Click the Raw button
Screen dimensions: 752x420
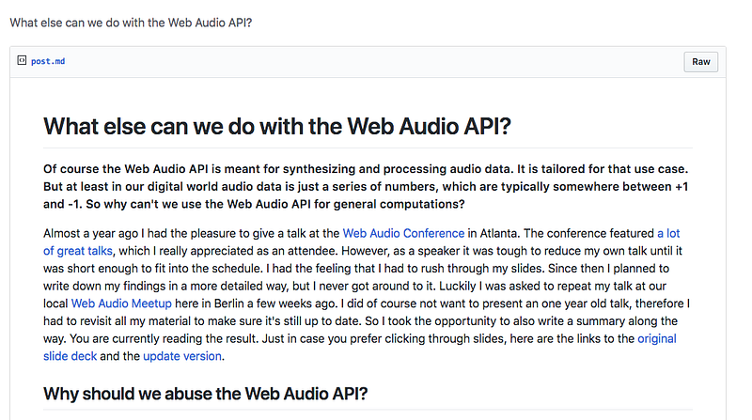[x=700, y=62]
